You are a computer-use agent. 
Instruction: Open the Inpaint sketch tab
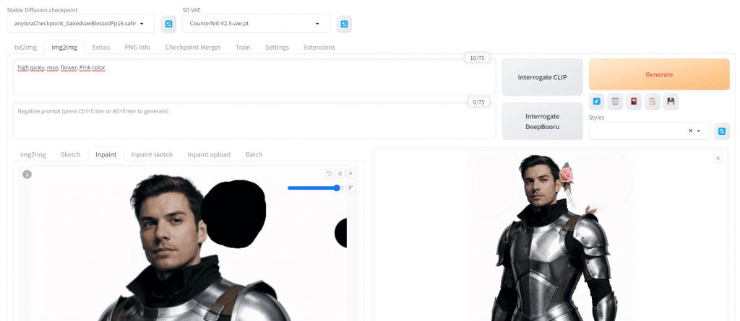pyautogui.click(x=152, y=154)
